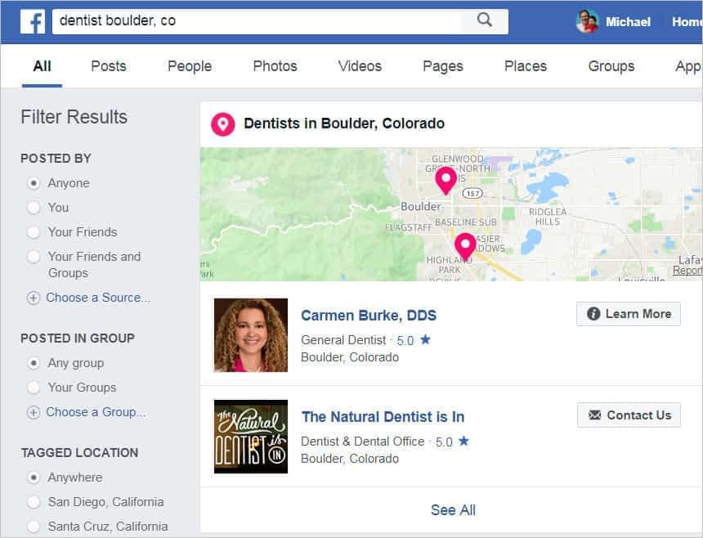Select San Diego, California radio button

pos(34,502)
